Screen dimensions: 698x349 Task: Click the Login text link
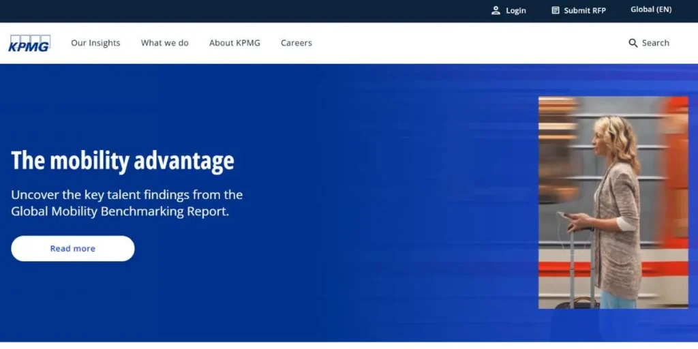point(516,10)
